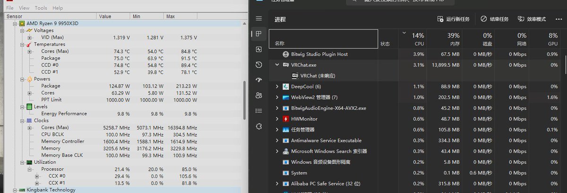The height and width of the screenshot is (193, 567).
Task: Click red HWMonitor process icon in Task Manager
Action: coord(286,119)
